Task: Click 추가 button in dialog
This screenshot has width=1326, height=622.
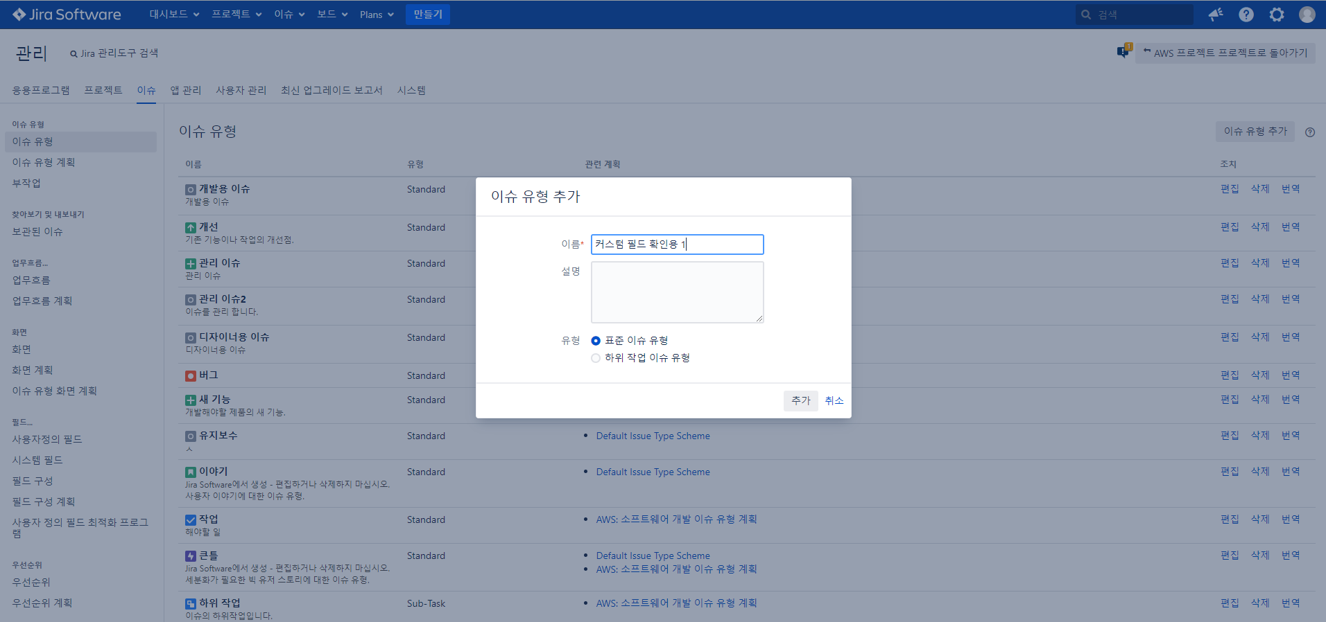Action: click(801, 400)
